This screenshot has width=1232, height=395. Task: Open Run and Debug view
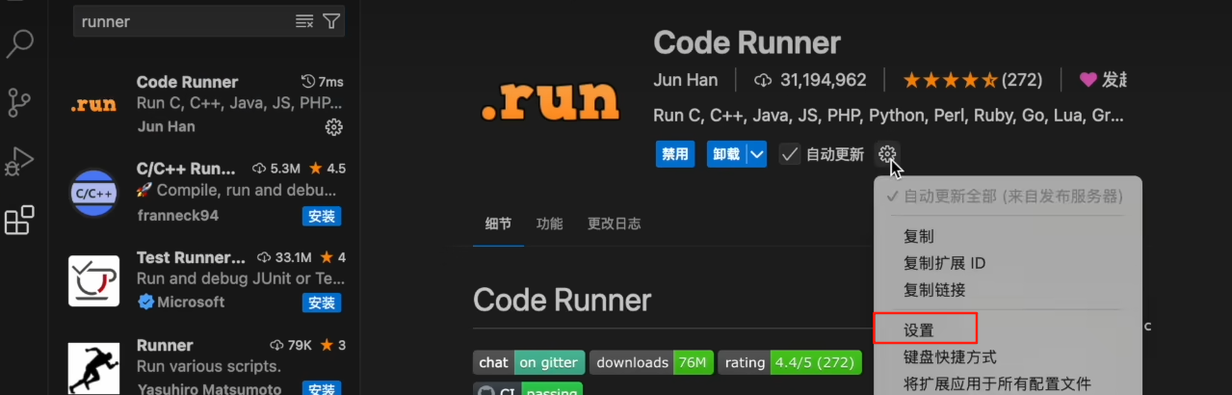(x=20, y=160)
